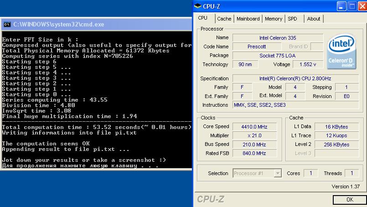Click the cmd.exe window title bar
Viewport: 367px width, 207px height.
click(97, 24)
